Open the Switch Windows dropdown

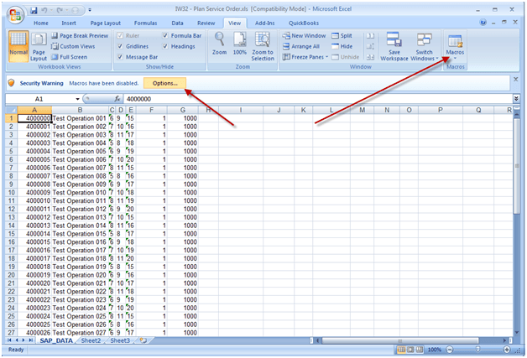[424, 47]
